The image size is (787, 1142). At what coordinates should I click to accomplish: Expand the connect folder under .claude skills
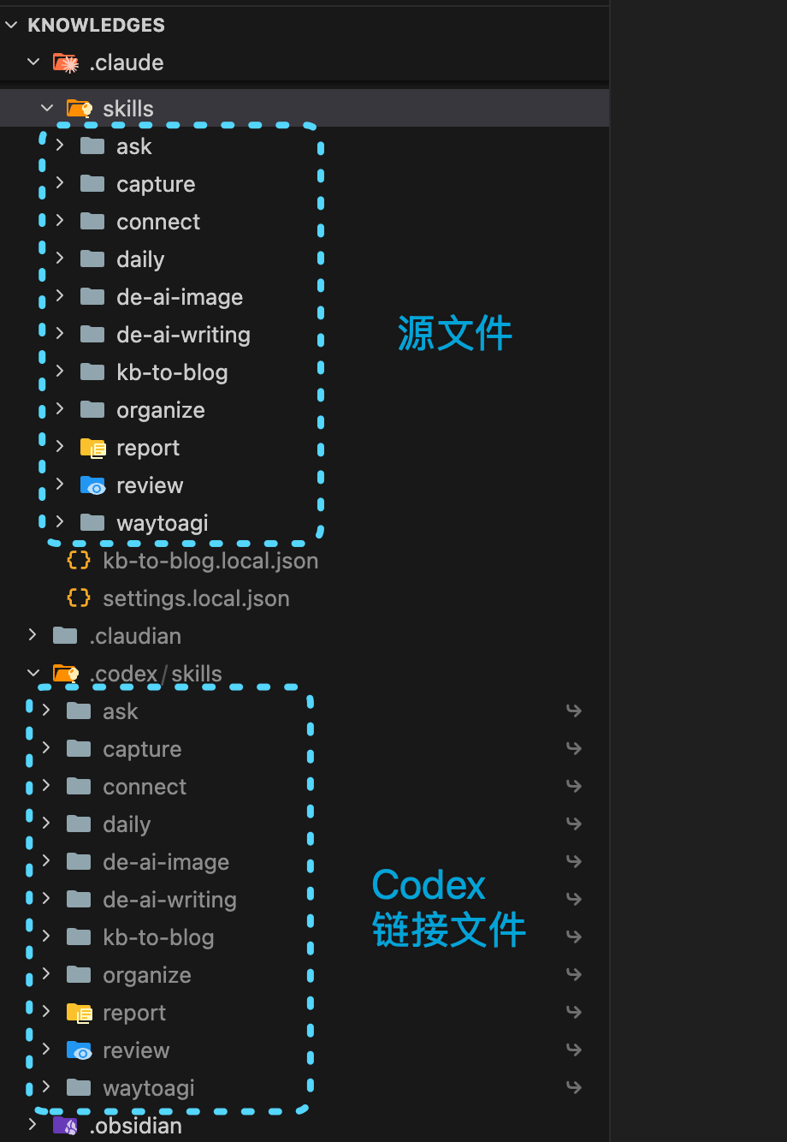60,222
